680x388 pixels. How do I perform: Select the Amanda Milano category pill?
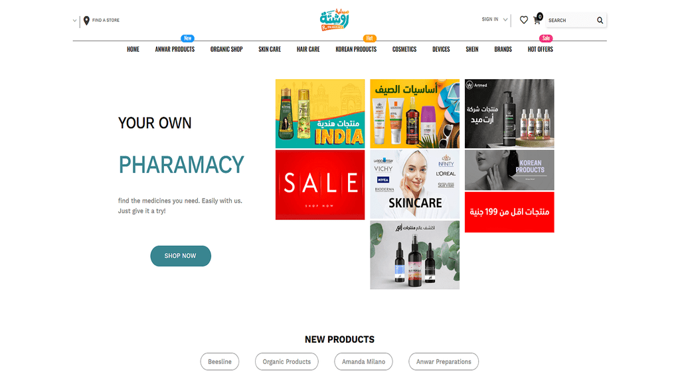[x=363, y=361]
